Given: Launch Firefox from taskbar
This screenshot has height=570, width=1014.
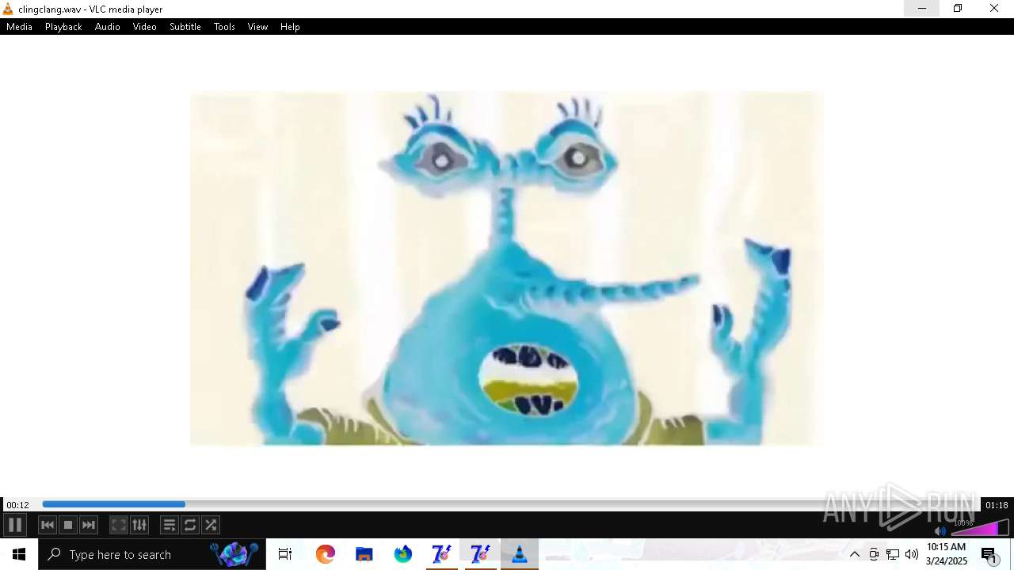Looking at the screenshot, I should click(x=402, y=554).
